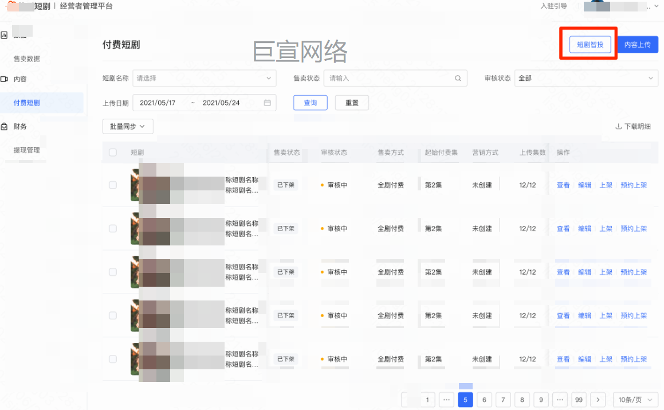This screenshot has height=410, width=664.
Task: Select 提现管理 under 财务 in the sidebar
Action: coord(26,149)
